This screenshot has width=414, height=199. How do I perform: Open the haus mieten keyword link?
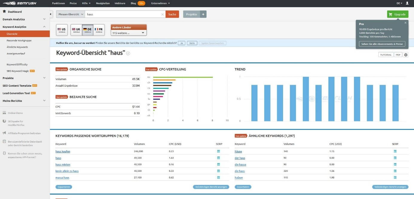pos(63,165)
